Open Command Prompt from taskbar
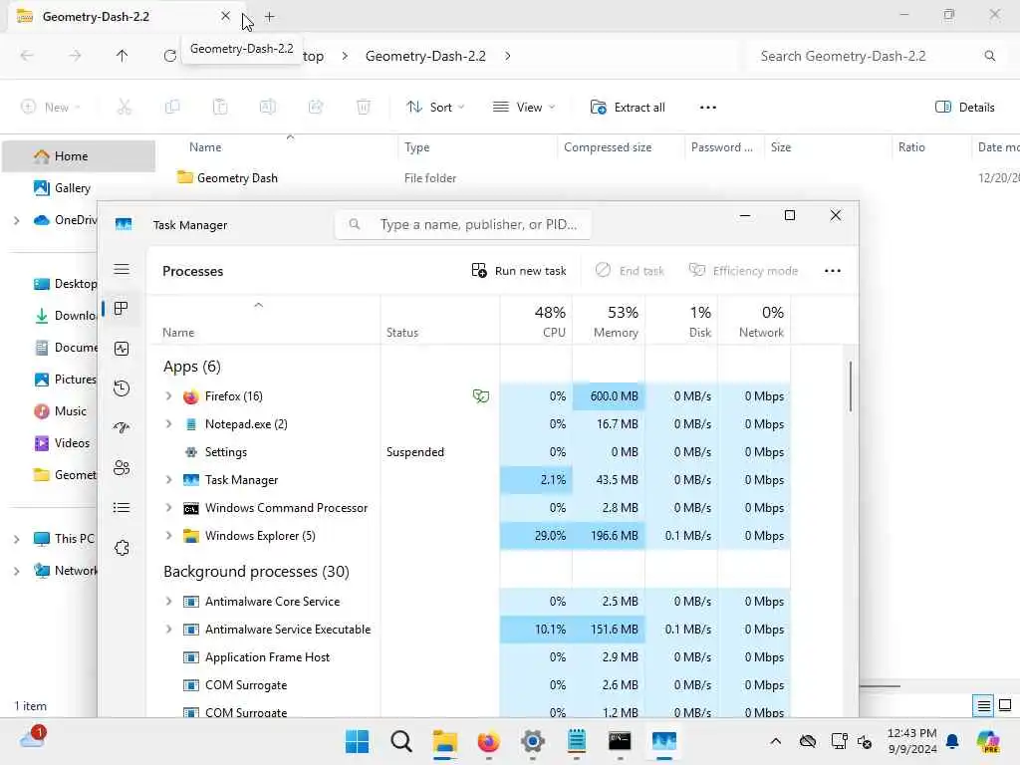Image resolution: width=1020 pixels, height=765 pixels. [620, 741]
